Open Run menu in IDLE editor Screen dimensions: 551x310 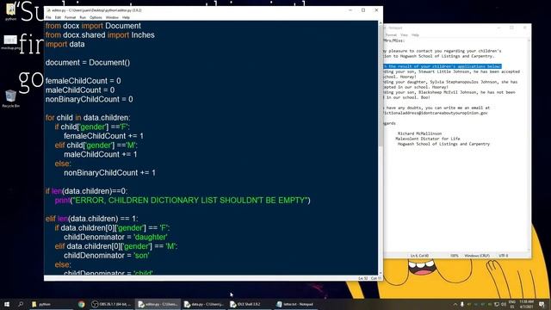83,17
